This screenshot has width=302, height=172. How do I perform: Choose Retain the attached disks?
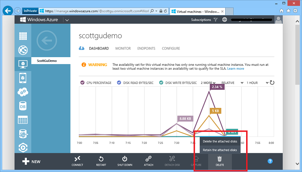pyautogui.click(x=220, y=150)
